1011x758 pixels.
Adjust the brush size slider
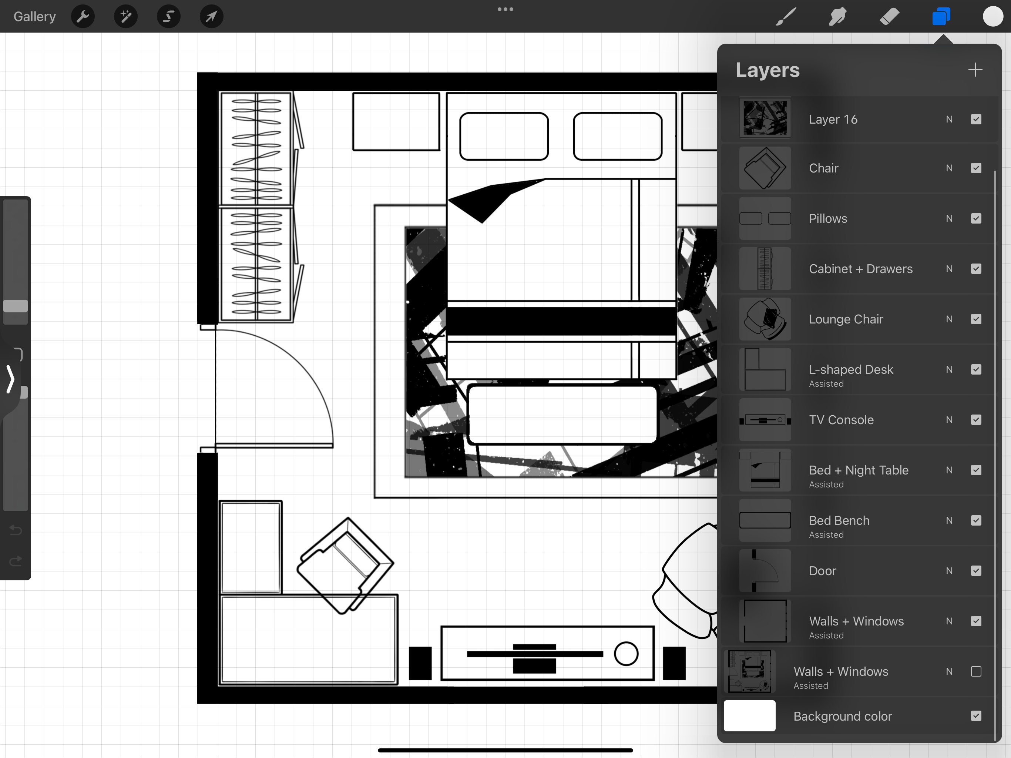tap(15, 307)
